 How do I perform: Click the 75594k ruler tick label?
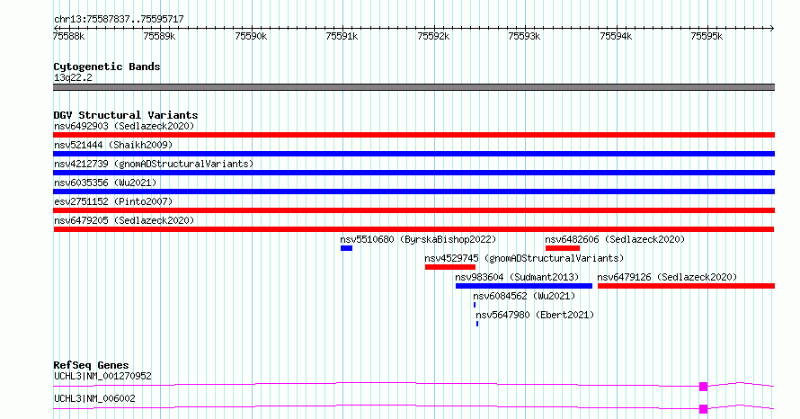pyautogui.click(x=616, y=36)
